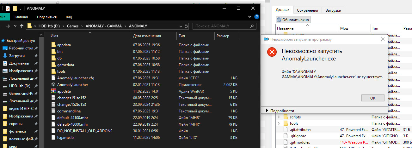The height and width of the screenshot is (148, 412).
Task: Refresh the Explorer address bar
Action: pos(186,26)
